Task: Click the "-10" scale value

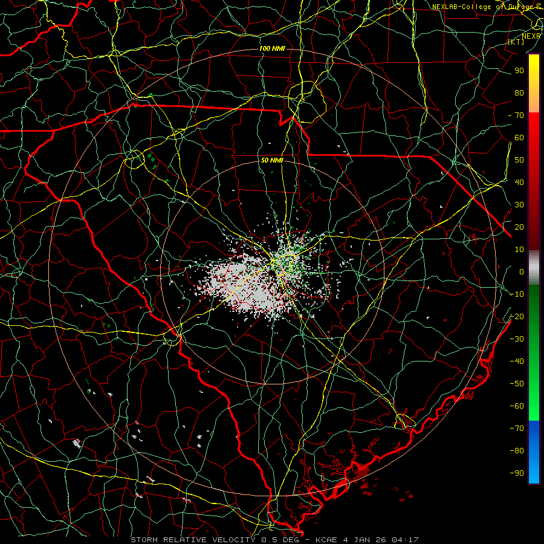Action: (517, 294)
